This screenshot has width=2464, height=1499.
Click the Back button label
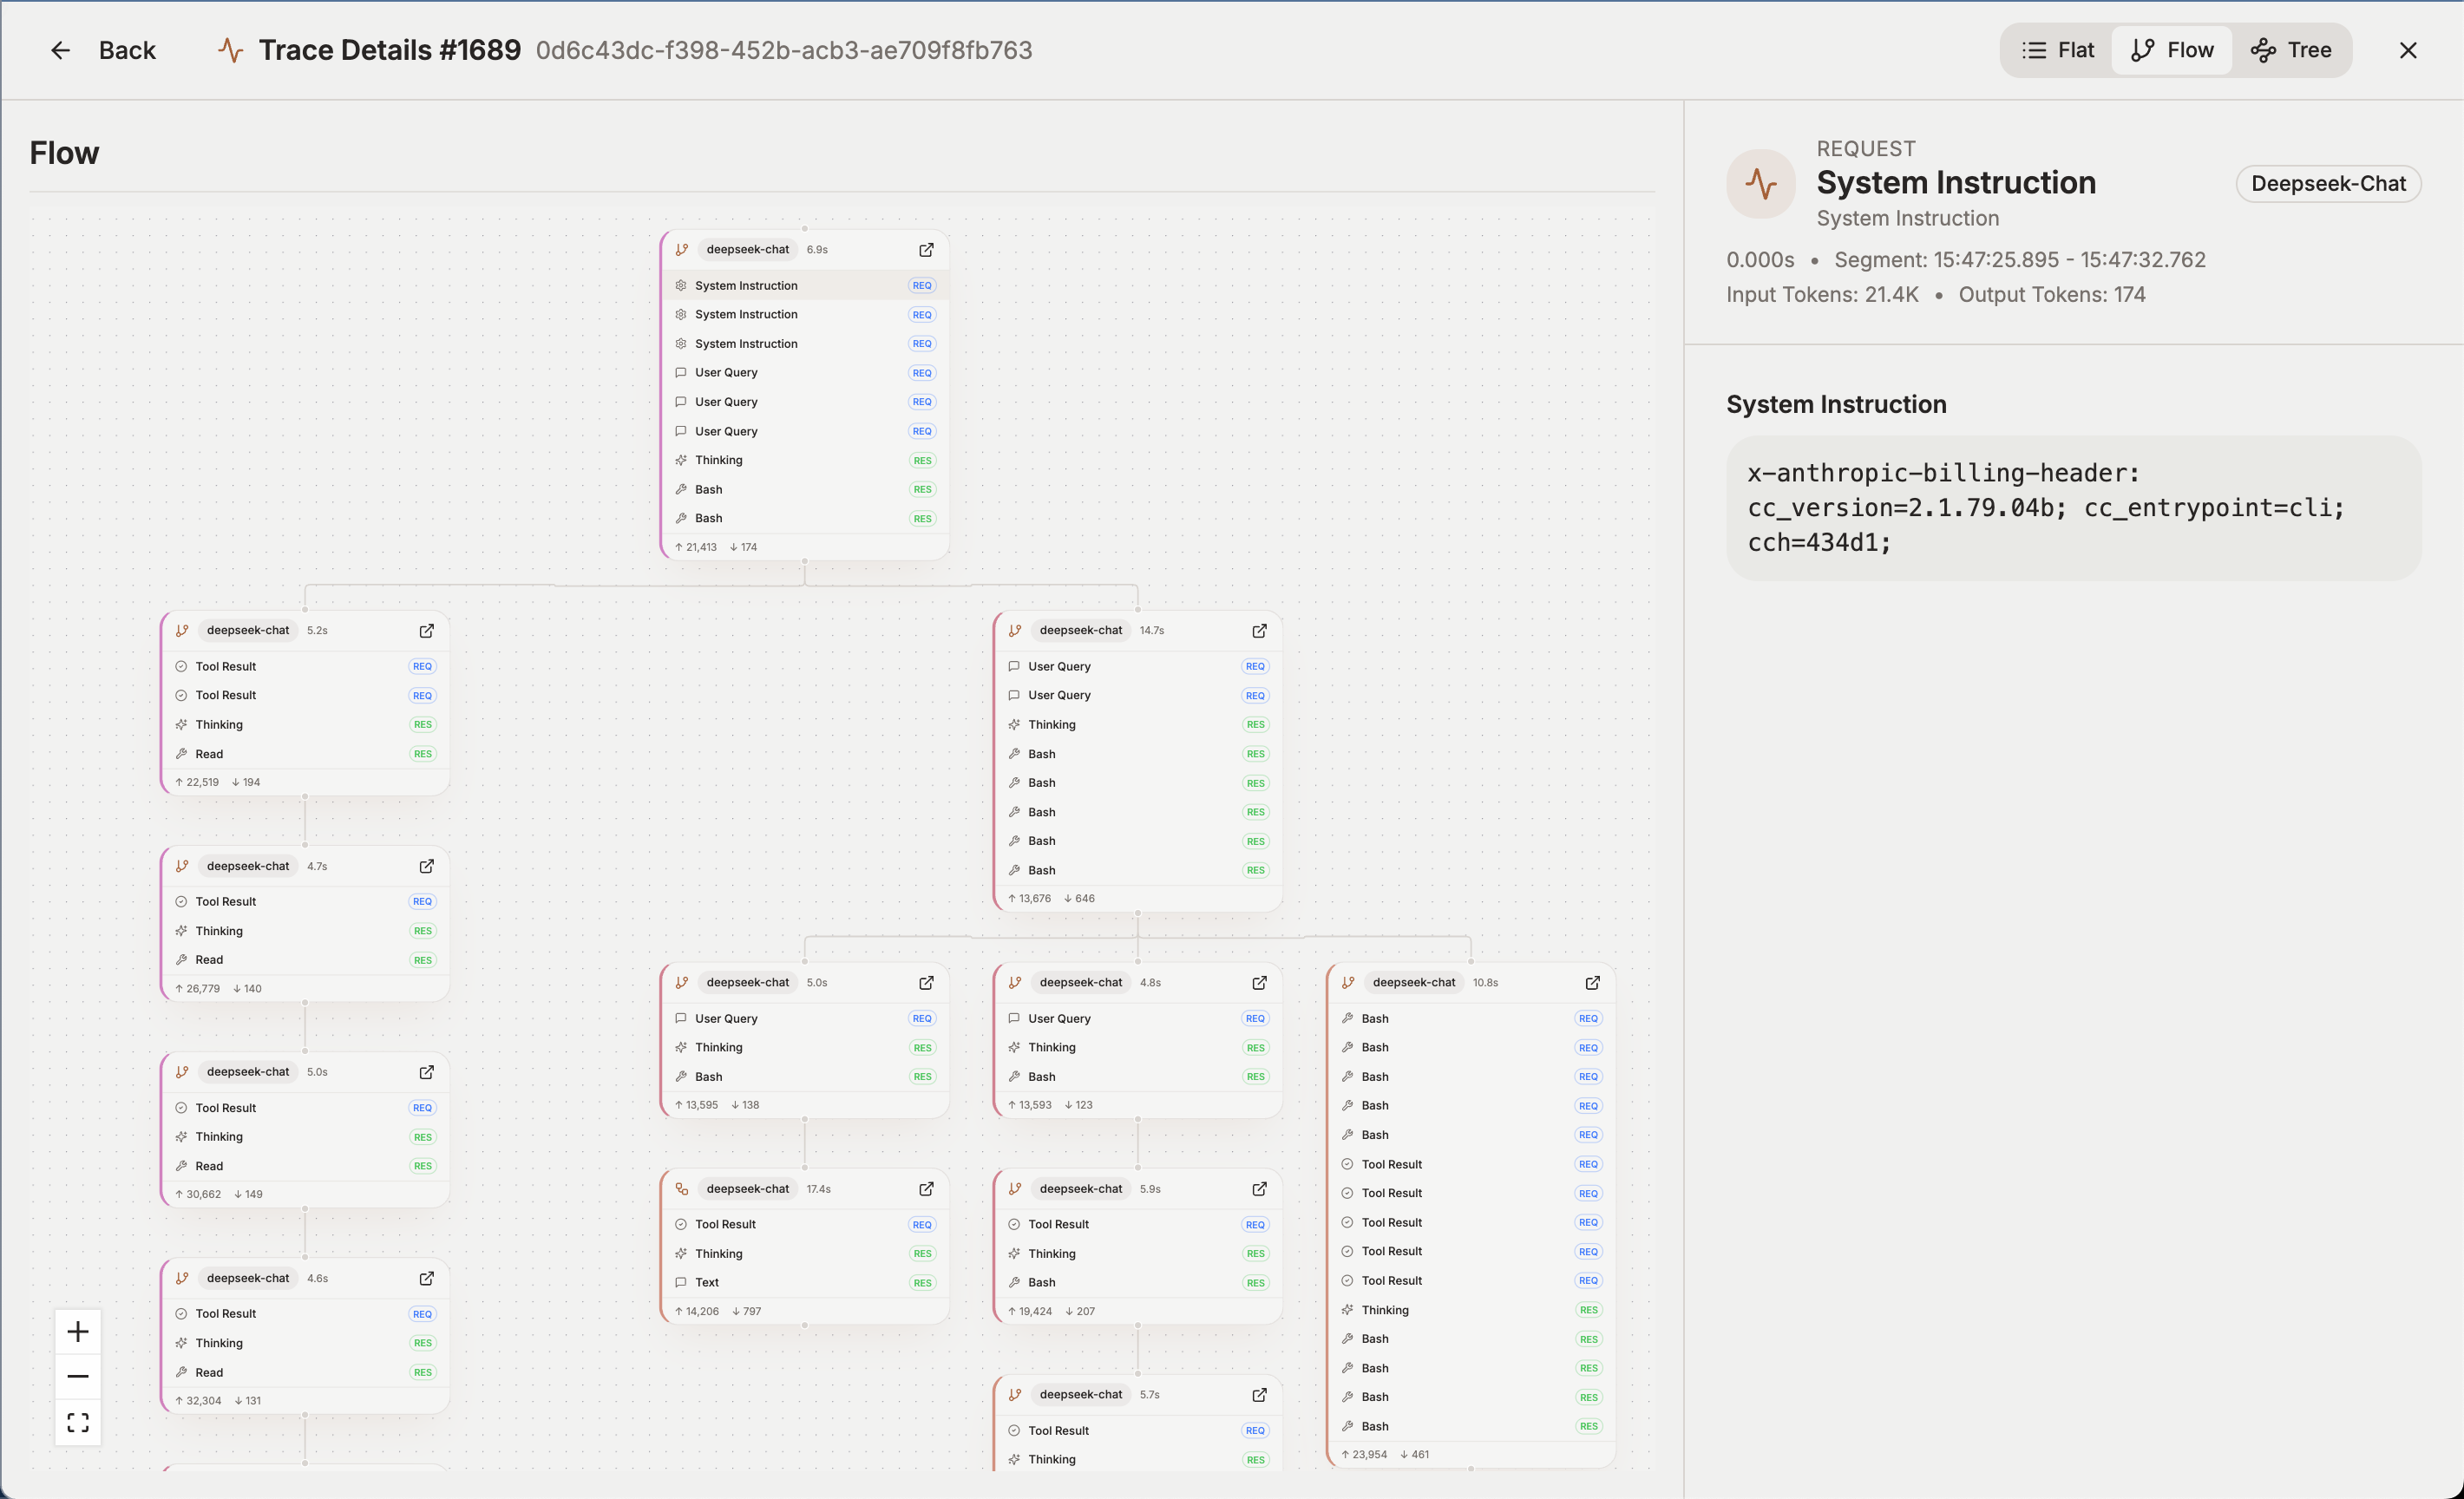127,51
